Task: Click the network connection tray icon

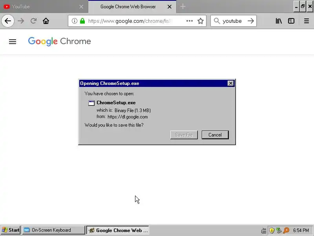Action: click(279, 230)
